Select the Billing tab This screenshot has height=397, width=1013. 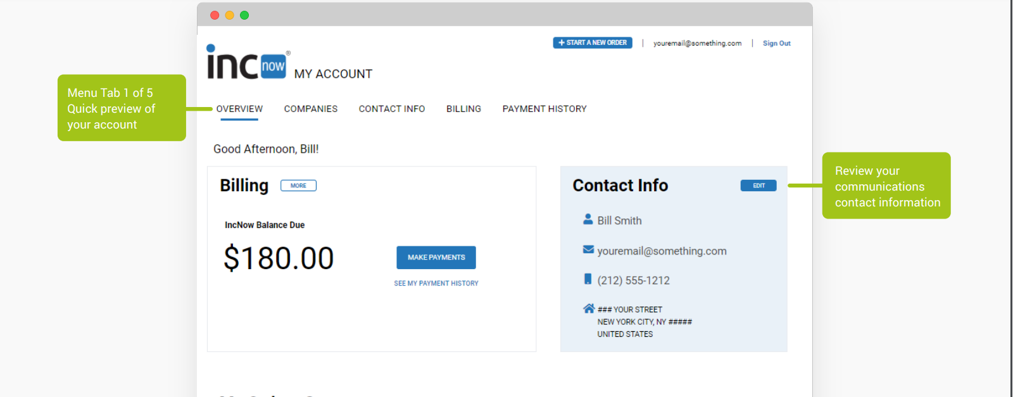[463, 109]
